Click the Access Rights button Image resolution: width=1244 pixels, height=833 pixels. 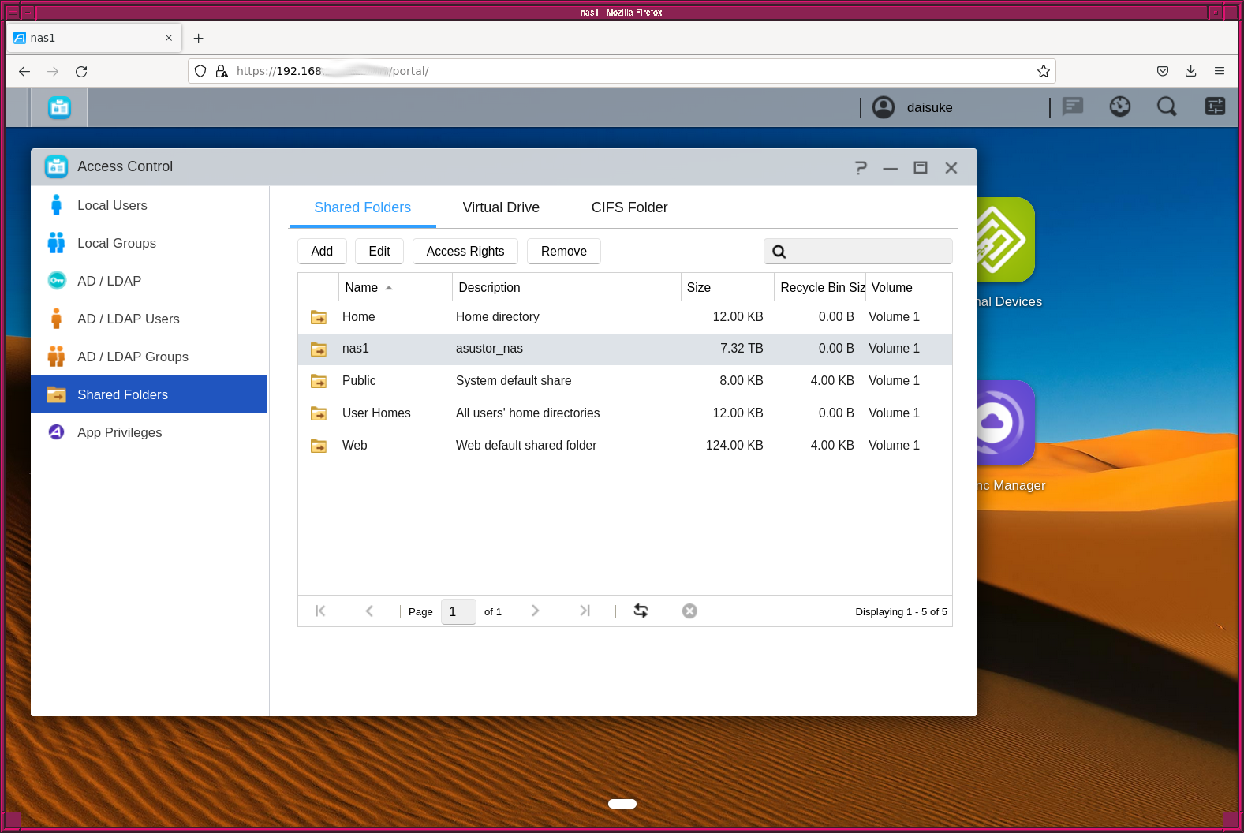tap(465, 251)
